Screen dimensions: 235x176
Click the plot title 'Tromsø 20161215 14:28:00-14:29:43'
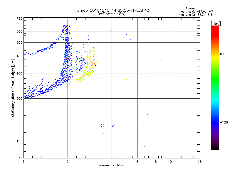[x=111, y=10]
